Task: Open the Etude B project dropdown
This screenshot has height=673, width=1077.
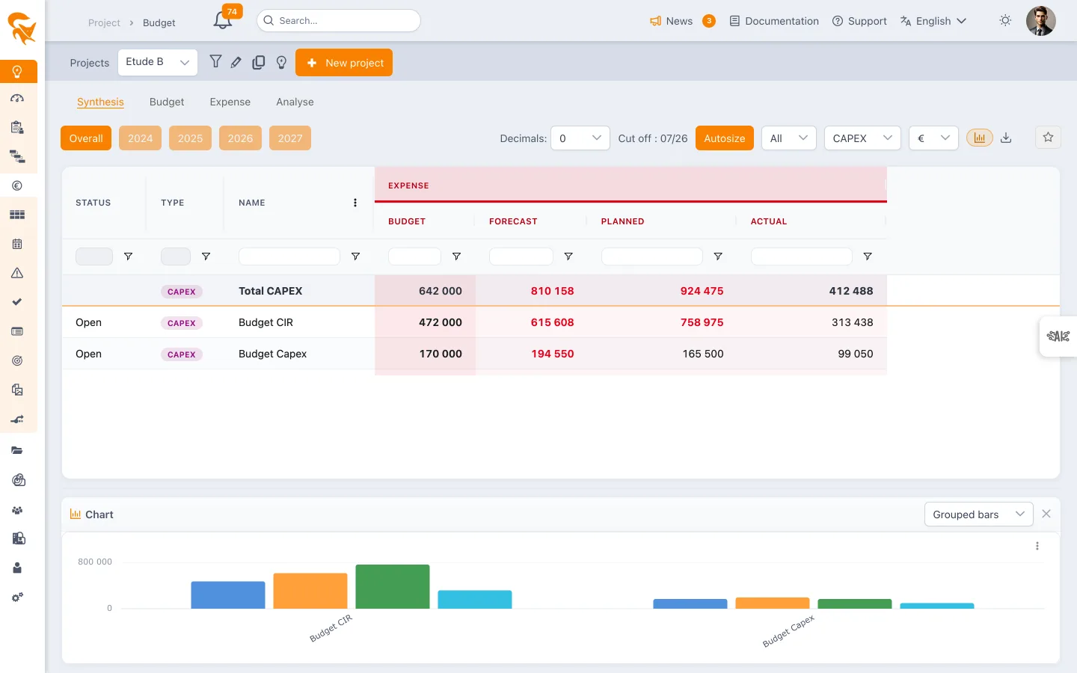Action: pos(158,63)
